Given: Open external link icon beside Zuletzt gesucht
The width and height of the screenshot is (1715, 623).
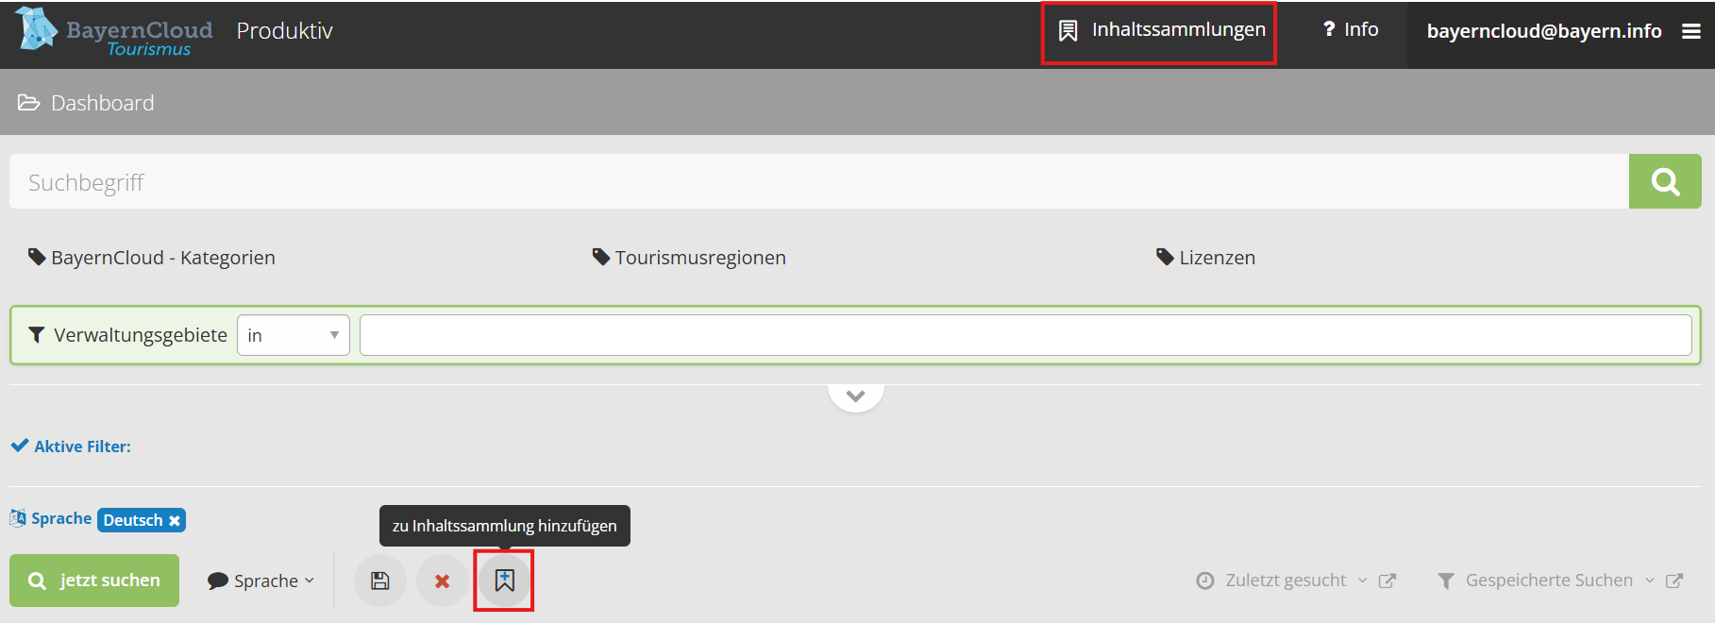Looking at the screenshot, I should point(1387,581).
